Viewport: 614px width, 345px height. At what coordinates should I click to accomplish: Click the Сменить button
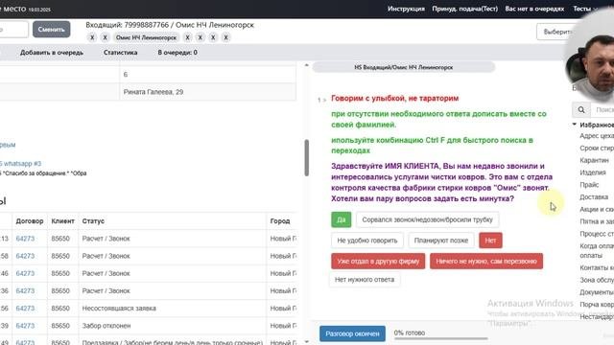click(51, 30)
